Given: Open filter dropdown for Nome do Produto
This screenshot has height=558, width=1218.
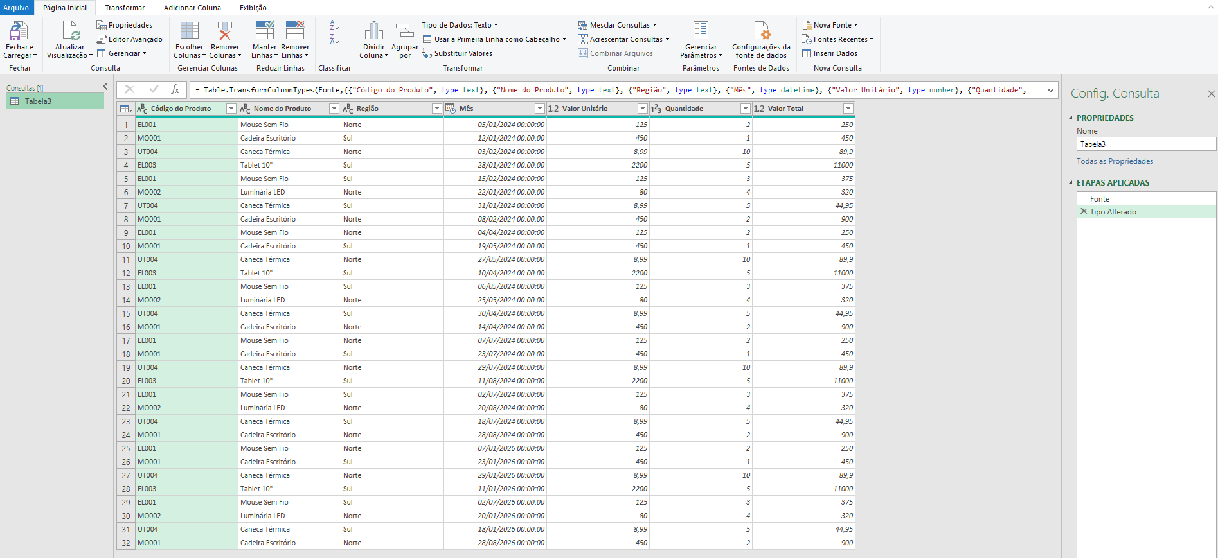Looking at the screenshot, I should click(334, 109).
